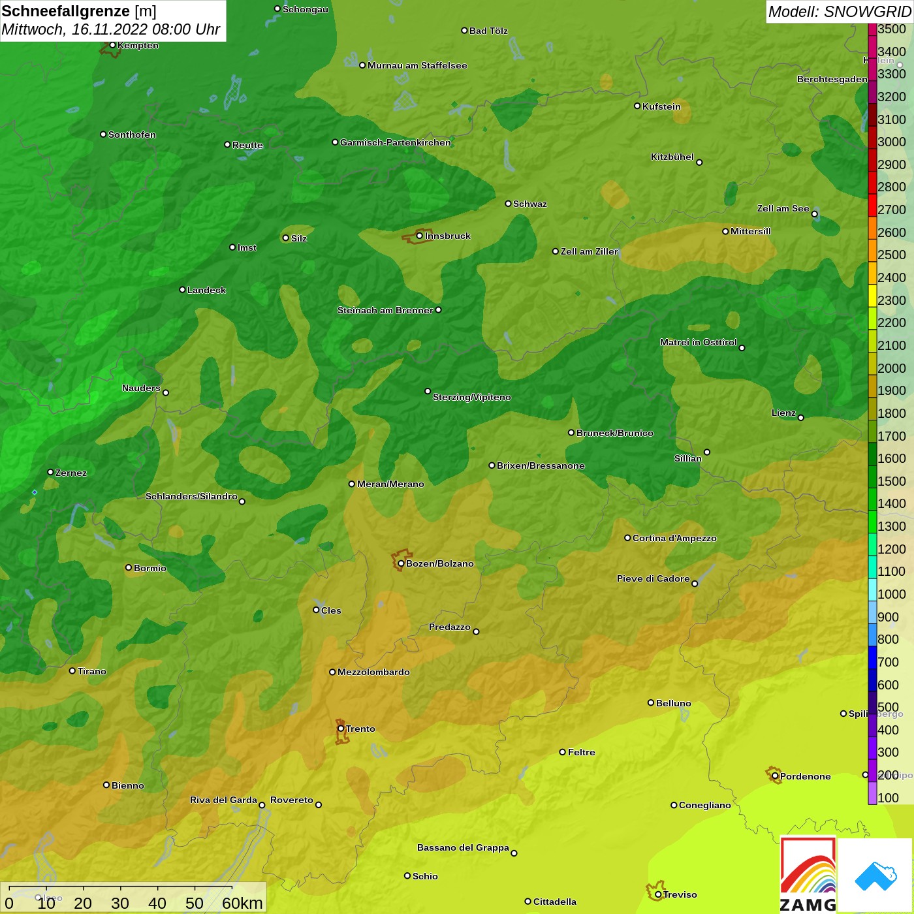Click the Bozen/Bolzano city marker
914x914 pixels.
point(401,563)
